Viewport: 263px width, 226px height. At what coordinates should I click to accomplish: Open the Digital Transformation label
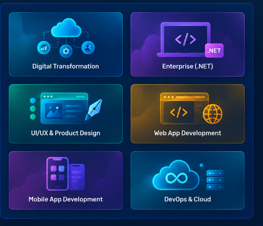point(65,66)
